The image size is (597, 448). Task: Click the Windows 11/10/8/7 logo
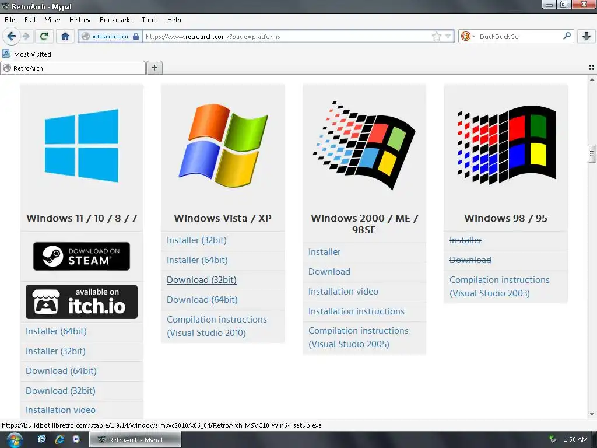tap(82, 145)
